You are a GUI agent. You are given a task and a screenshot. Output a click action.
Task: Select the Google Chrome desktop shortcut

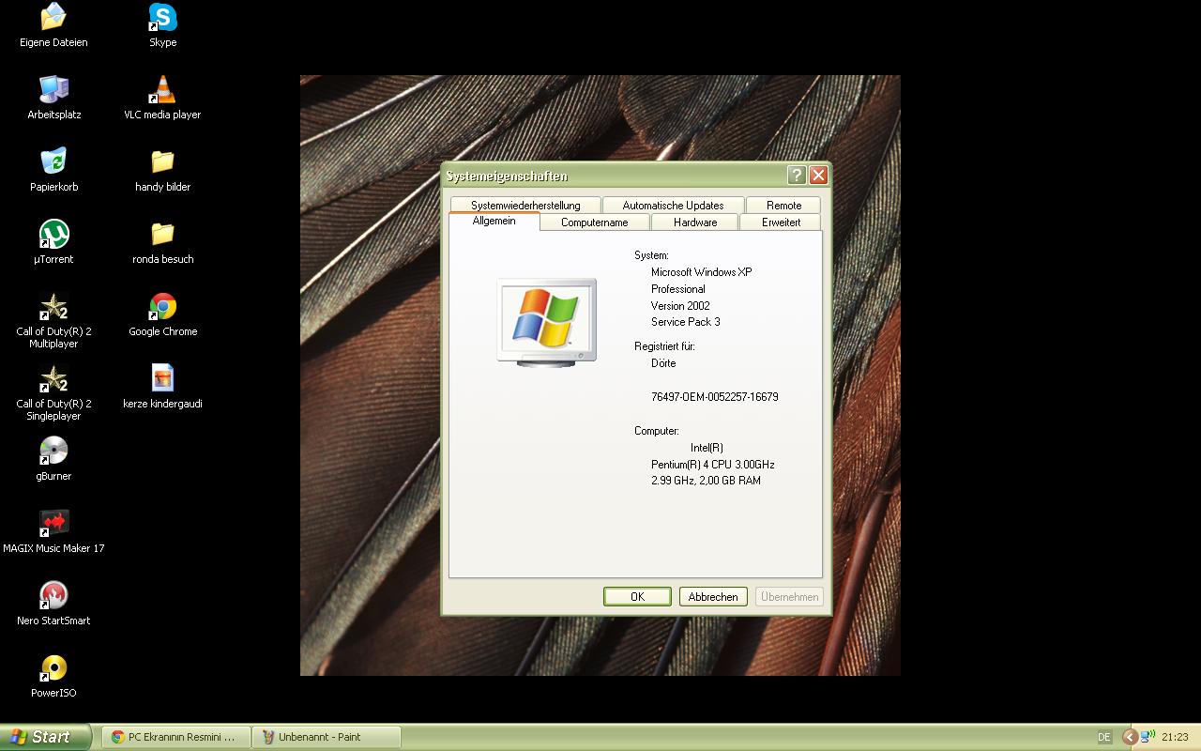[x=162, y=314]
